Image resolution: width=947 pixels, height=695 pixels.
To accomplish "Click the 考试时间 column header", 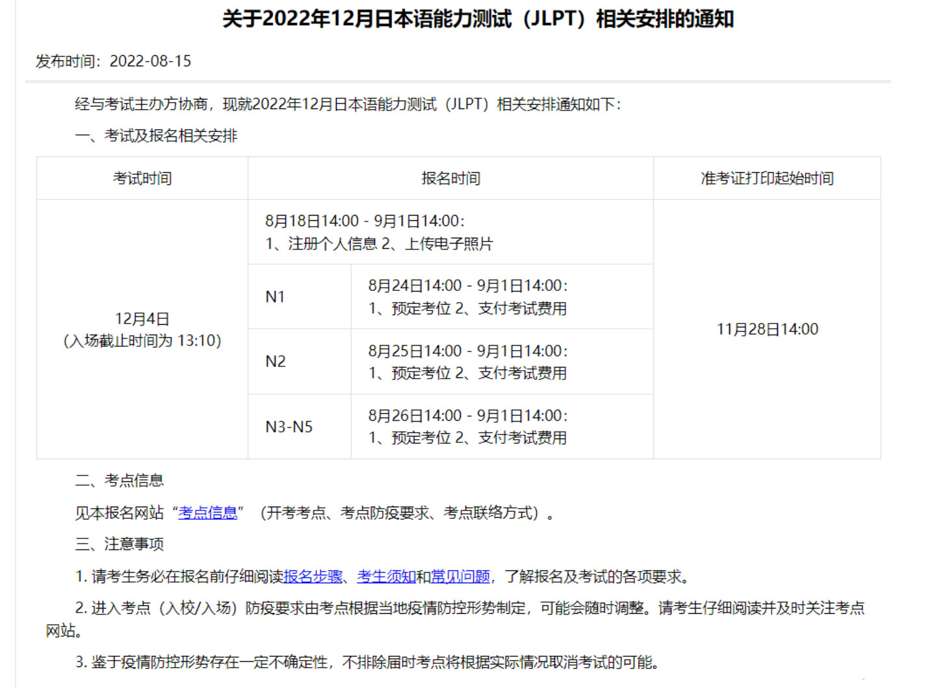I will [x=142, y=178].
